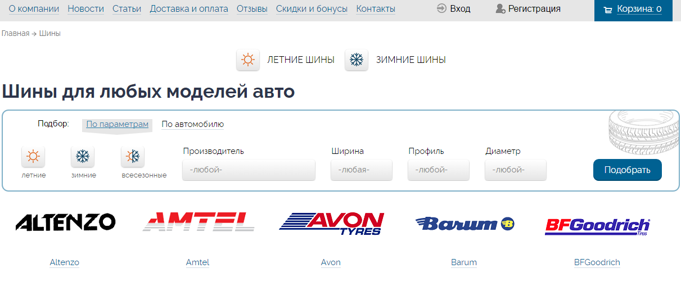The height and width of the screenshot is (291, 681).
Task: Open the Новости menu item
Action: coord(85,9)
